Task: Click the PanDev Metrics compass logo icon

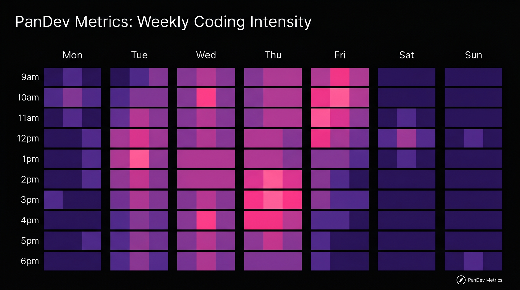Action: click(461, 280)
